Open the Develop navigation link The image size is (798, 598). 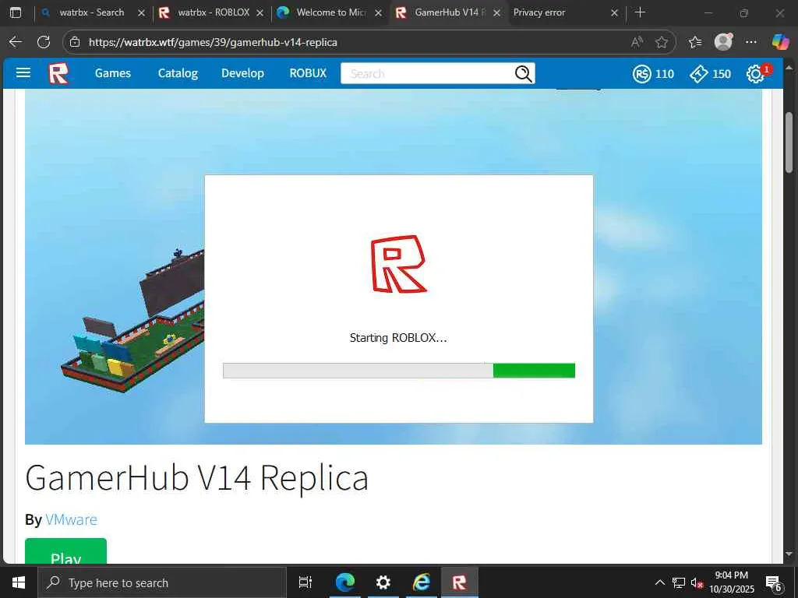(243, 73)
